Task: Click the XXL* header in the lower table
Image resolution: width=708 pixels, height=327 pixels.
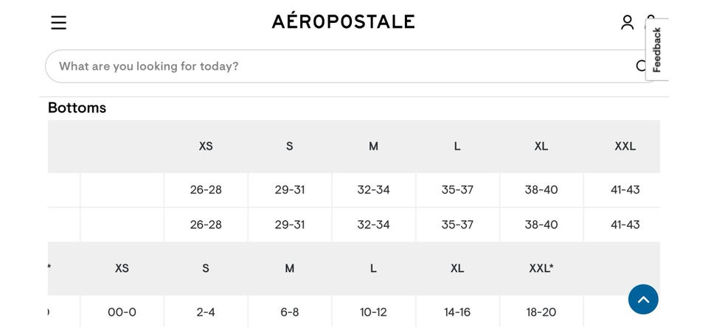Action: [x=541, y=268]
